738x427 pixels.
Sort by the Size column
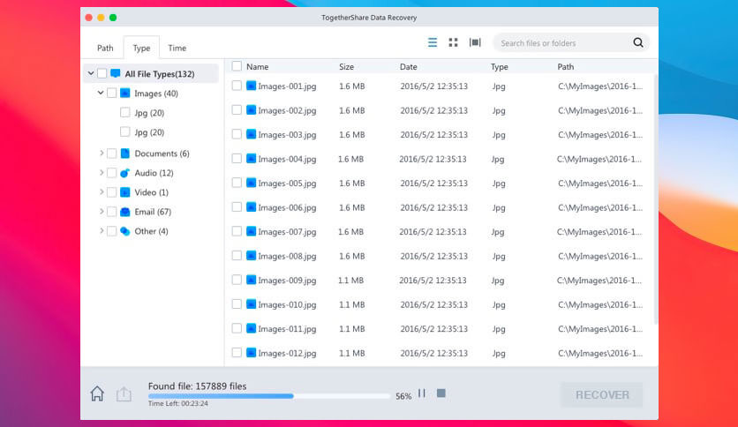[x=346, y=67]
